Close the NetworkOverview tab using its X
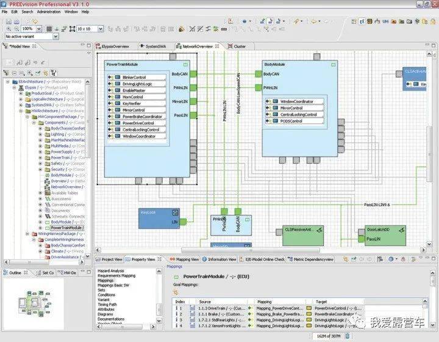 point(217,46)
